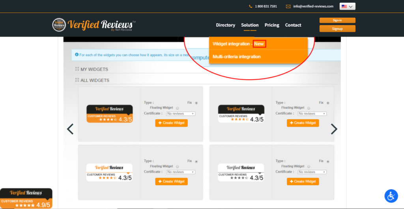Viewport: 404px width, 209px height.
Task: Click the Verified Reviews logo
Action: (x=94, y=25)
